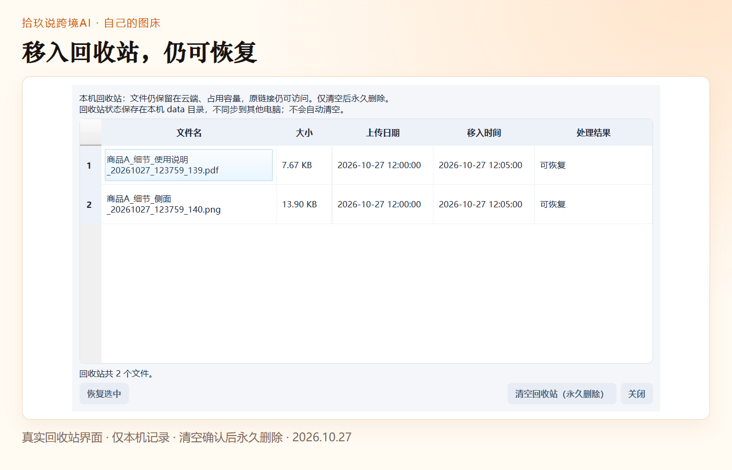Sort by the 大小 column header
This screenshot has width=732, height=470.
(x=304, y=133)
